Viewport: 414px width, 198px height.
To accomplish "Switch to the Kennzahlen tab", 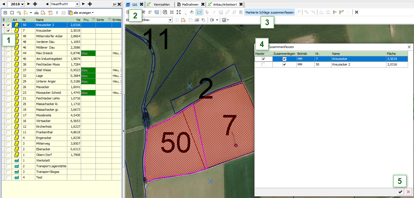I will coord(161,4).
